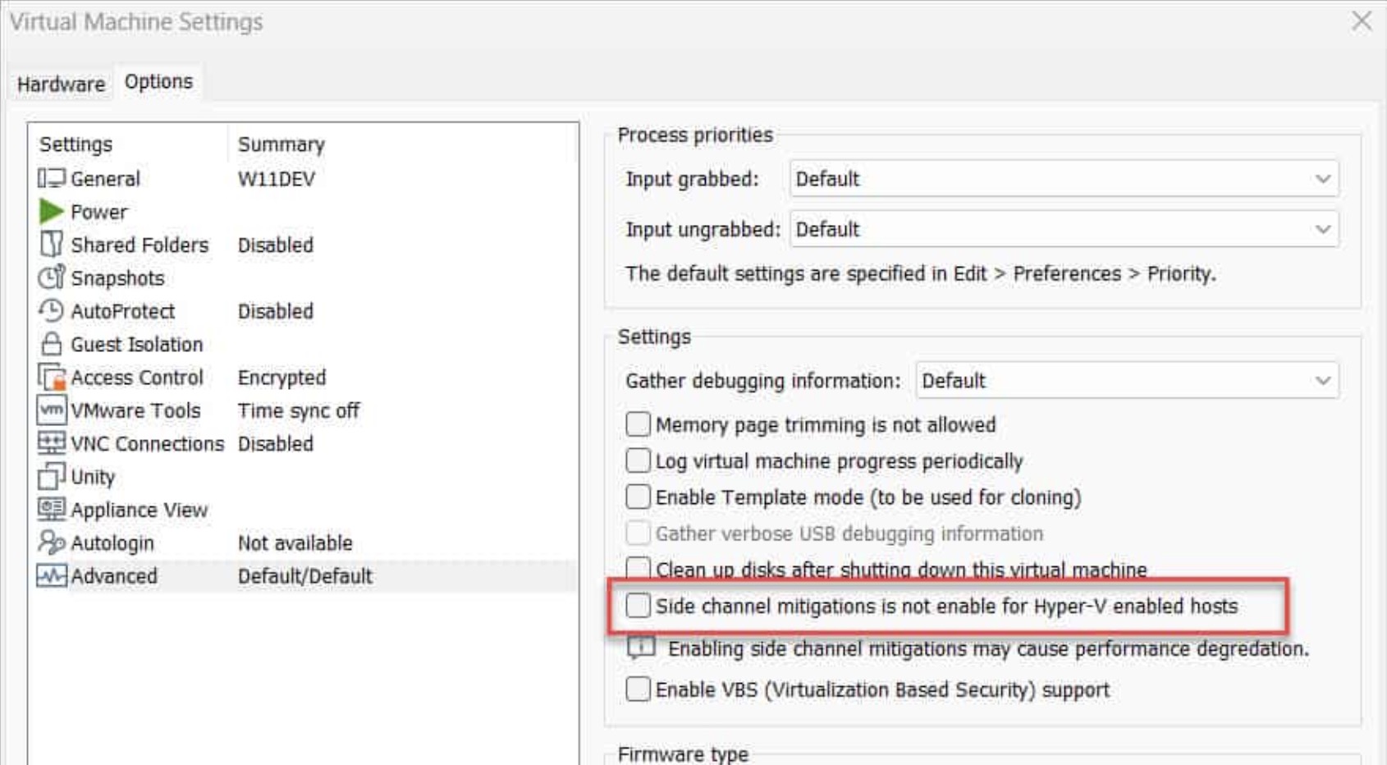Toggle Side channel mitigations checkbox

click(x=638, y=606)
